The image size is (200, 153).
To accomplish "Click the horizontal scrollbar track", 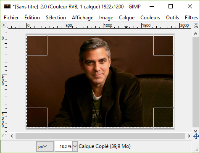I will [x=100, y=136].
